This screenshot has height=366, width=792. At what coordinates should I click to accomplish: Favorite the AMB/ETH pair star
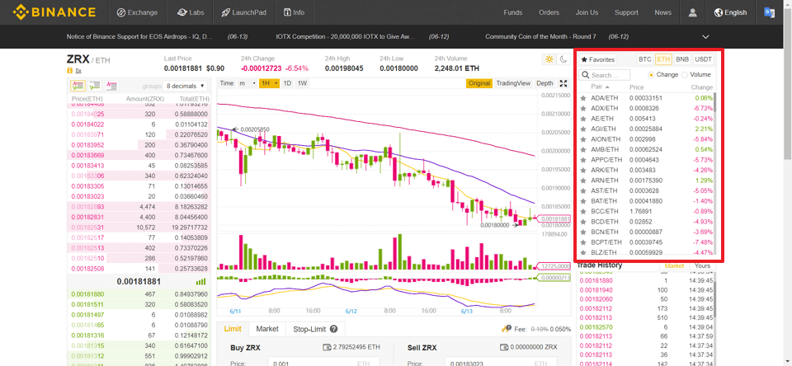583,149
